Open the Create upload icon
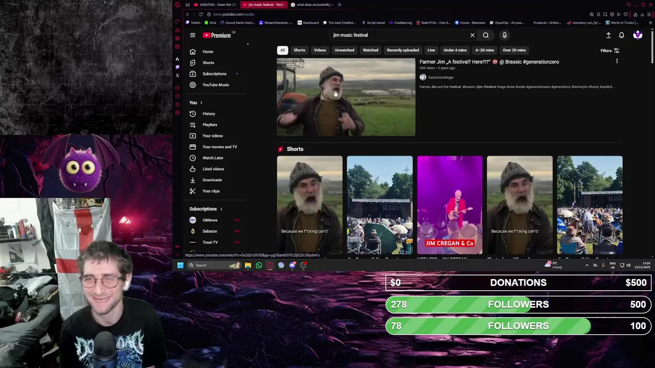This screenshot has height=368, width=655. click(x=608, y=35)
